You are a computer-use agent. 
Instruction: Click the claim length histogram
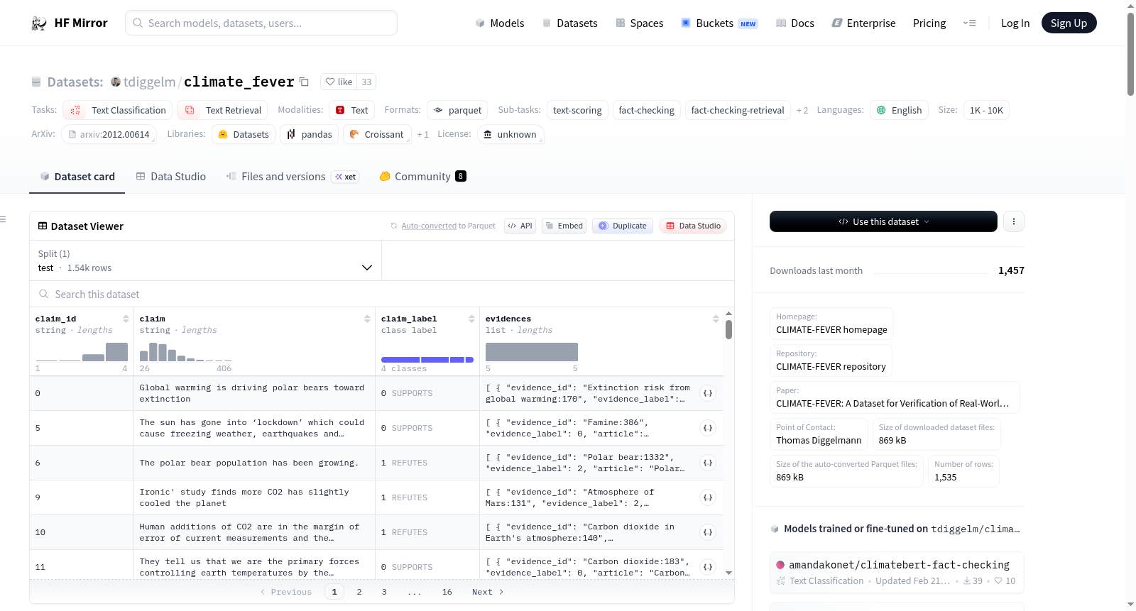click(x=186, y=352)
